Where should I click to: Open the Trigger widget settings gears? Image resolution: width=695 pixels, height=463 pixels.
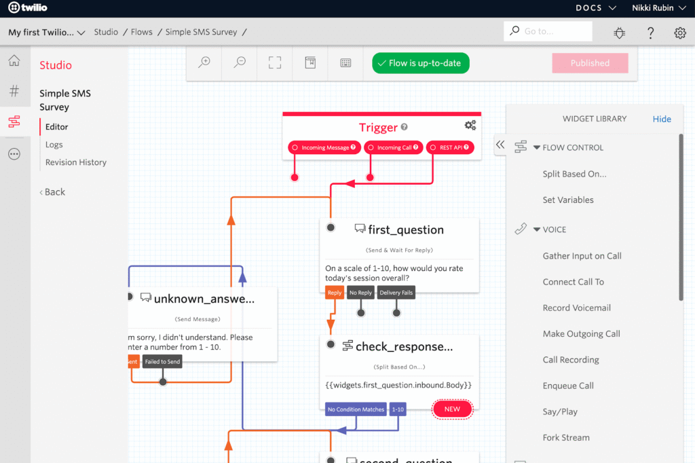tap(470, 126)
